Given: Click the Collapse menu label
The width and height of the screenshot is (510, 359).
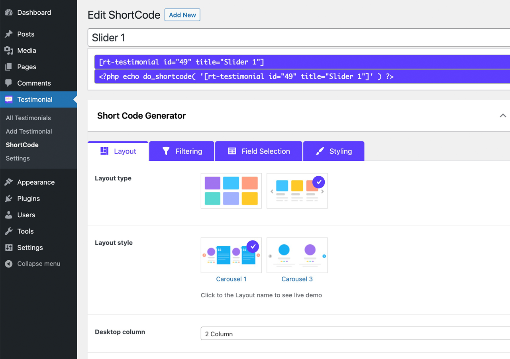Looking at the screenshot, I should click(39, 264).
